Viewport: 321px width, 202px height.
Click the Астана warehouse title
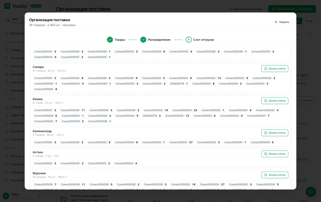[x=38, y=152]
